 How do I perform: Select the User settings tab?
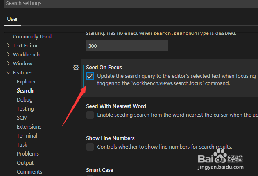(13, 19)
